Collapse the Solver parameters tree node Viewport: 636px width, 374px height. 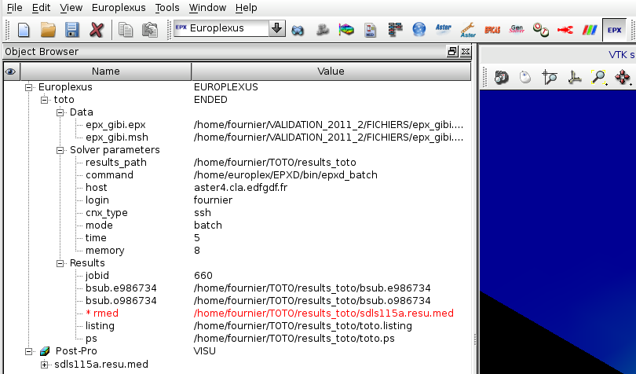click(x=60, y=150)
